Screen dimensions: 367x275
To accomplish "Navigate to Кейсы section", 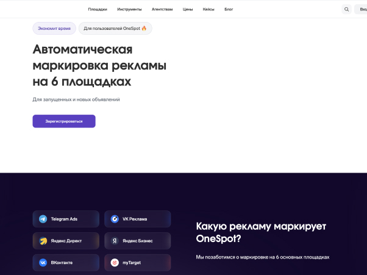I will [208, 10].
